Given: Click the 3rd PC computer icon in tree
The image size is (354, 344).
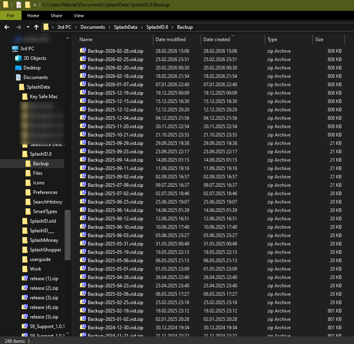Looking at the screenshot, I should 15,49.
